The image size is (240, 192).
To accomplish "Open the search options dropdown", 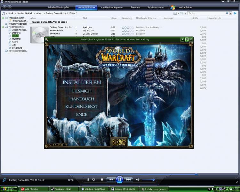I will tap(231, 13).
